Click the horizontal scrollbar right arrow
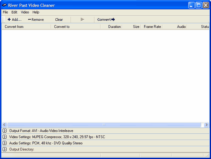The image size is (211, 159). [x=207, y=125]
